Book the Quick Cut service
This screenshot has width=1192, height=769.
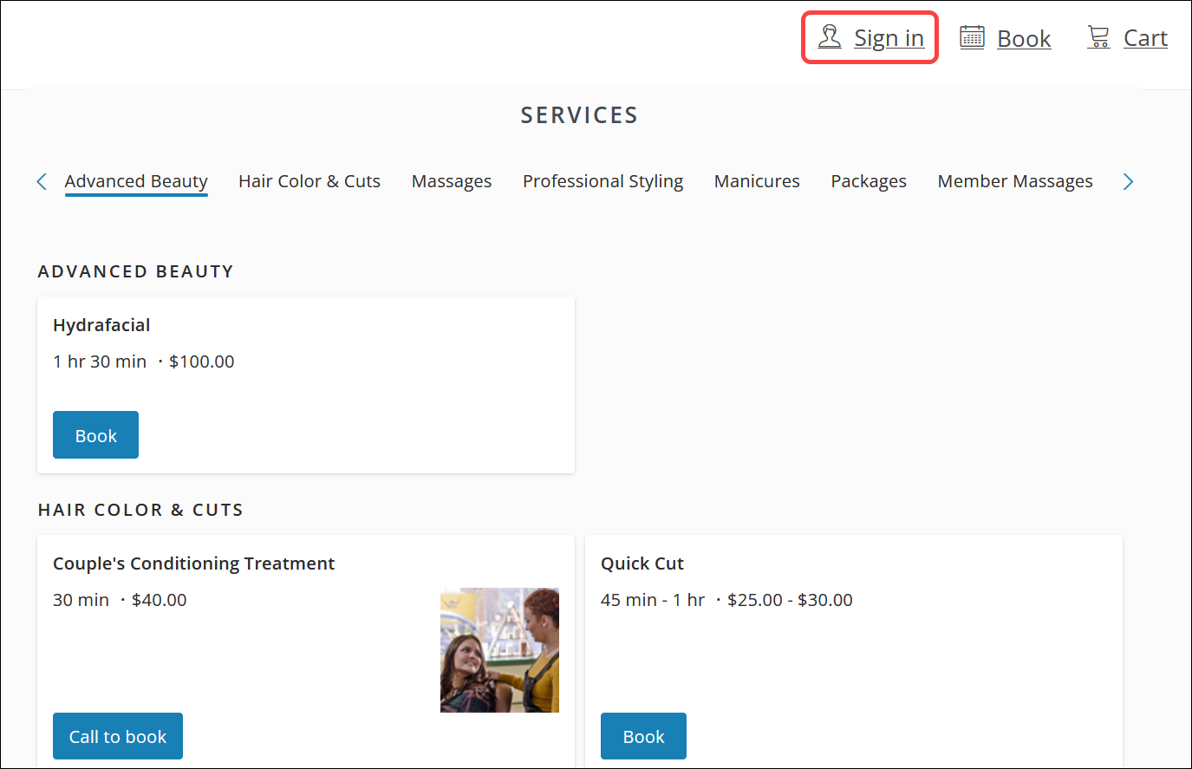point(643,736)
